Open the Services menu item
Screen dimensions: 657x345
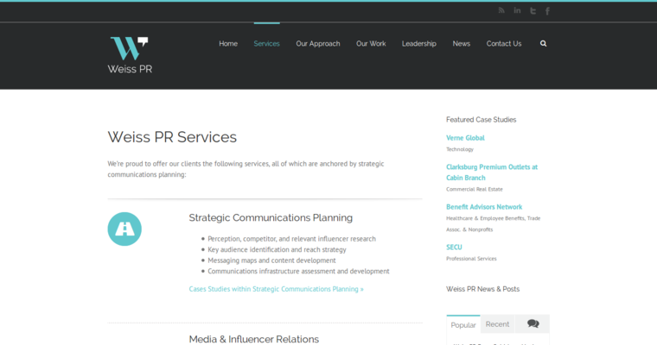pyautogui.click(x=266, y=43)
